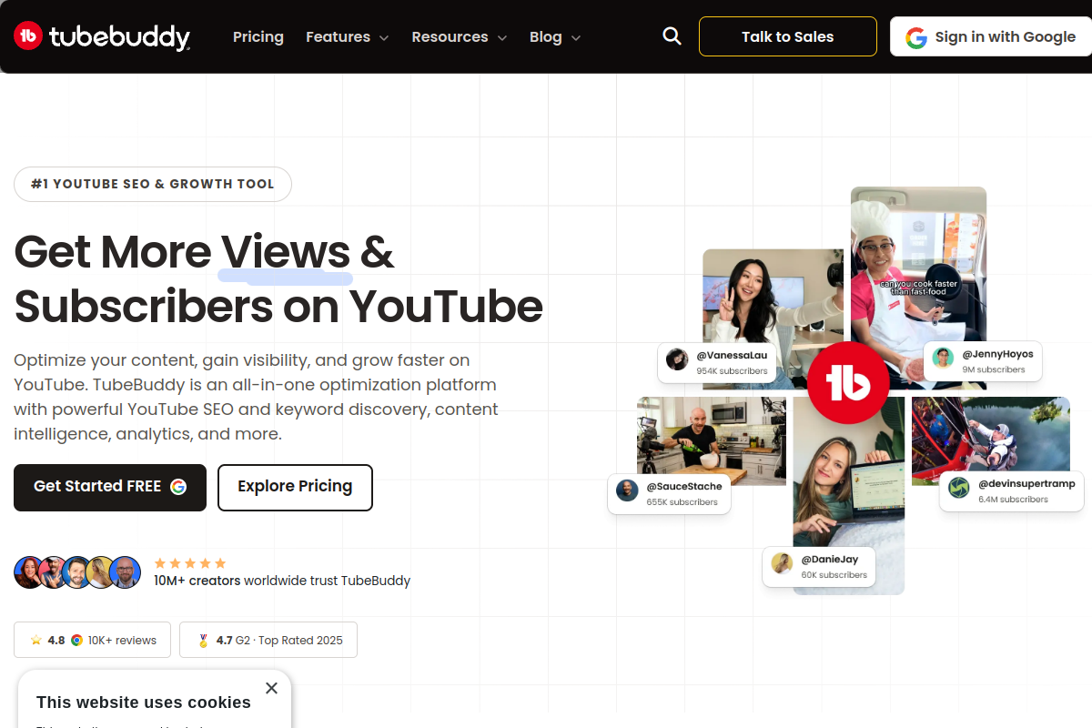1092x728 pixels.
Task: Expand the Features dropdown chevron
Action: click(384, 37)
